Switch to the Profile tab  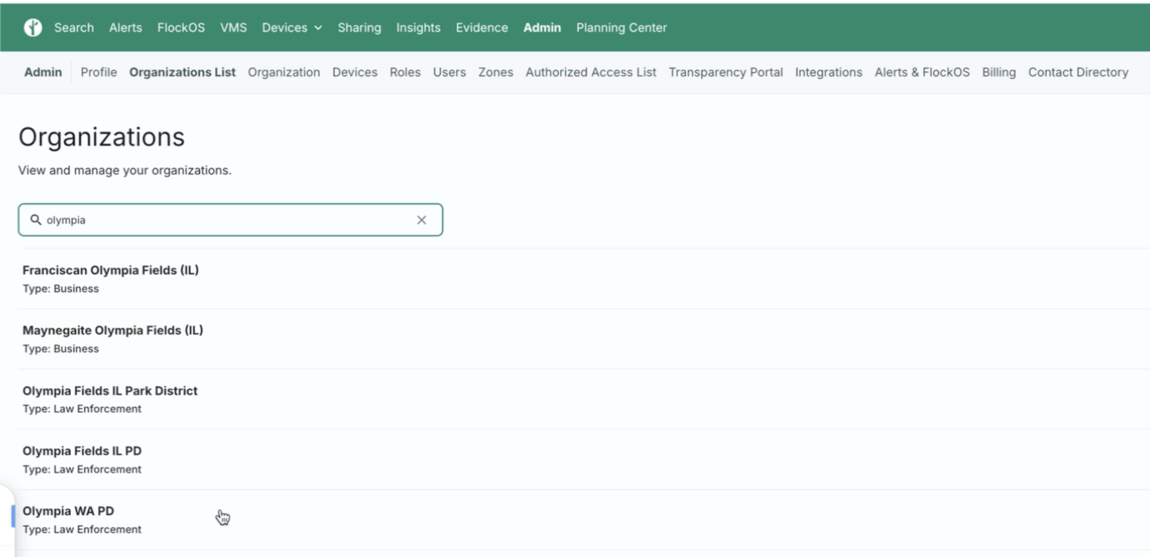pyautogui.click(x=98, y=72)
